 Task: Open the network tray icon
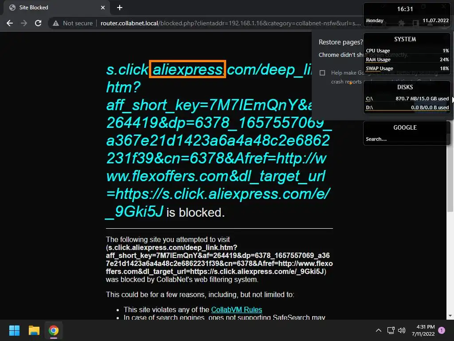click(x=391, y=330)
